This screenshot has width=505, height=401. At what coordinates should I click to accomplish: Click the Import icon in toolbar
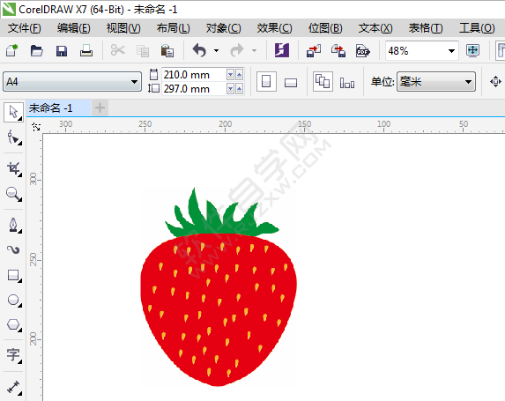tap(314, 50)
